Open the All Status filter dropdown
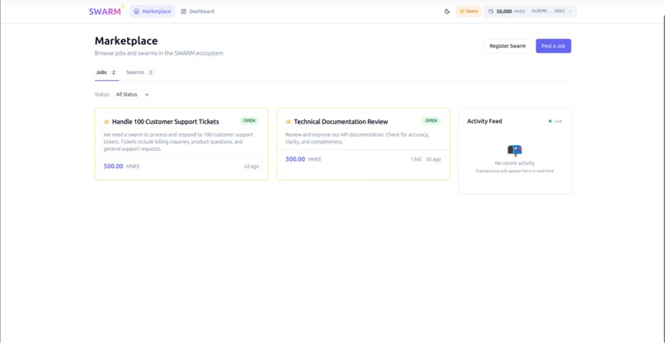The width and height of the screenshot is (665, 343). coord(132,95)
